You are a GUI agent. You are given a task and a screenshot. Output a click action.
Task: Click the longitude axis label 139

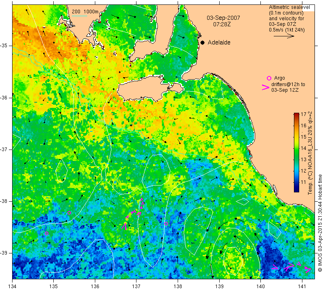tap(219, 287)
